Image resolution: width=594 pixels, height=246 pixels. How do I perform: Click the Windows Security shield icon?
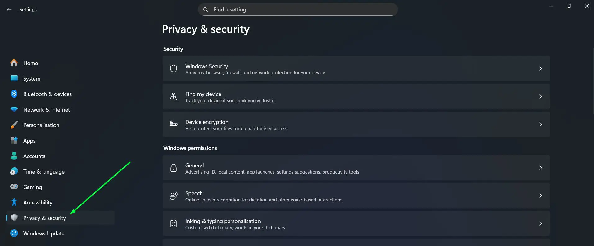tap(173, 68)
